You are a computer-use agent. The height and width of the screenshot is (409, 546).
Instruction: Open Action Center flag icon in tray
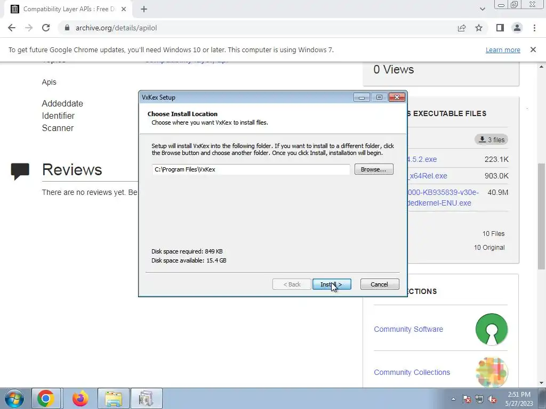coord(466,399)
